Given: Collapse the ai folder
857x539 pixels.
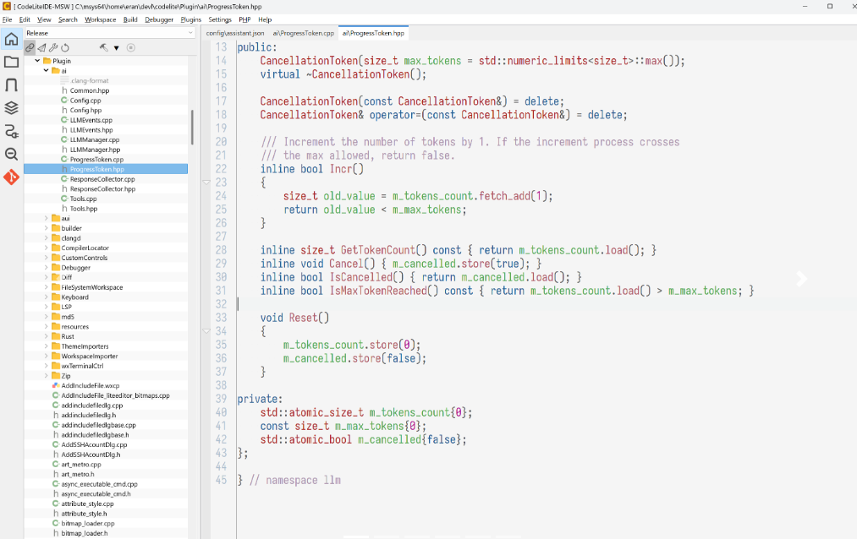Looking at the screenshot, I should [x=46, y=70].
